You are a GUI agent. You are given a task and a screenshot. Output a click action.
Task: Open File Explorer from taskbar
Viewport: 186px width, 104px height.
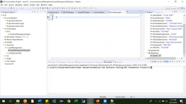[x=18, y=101]
